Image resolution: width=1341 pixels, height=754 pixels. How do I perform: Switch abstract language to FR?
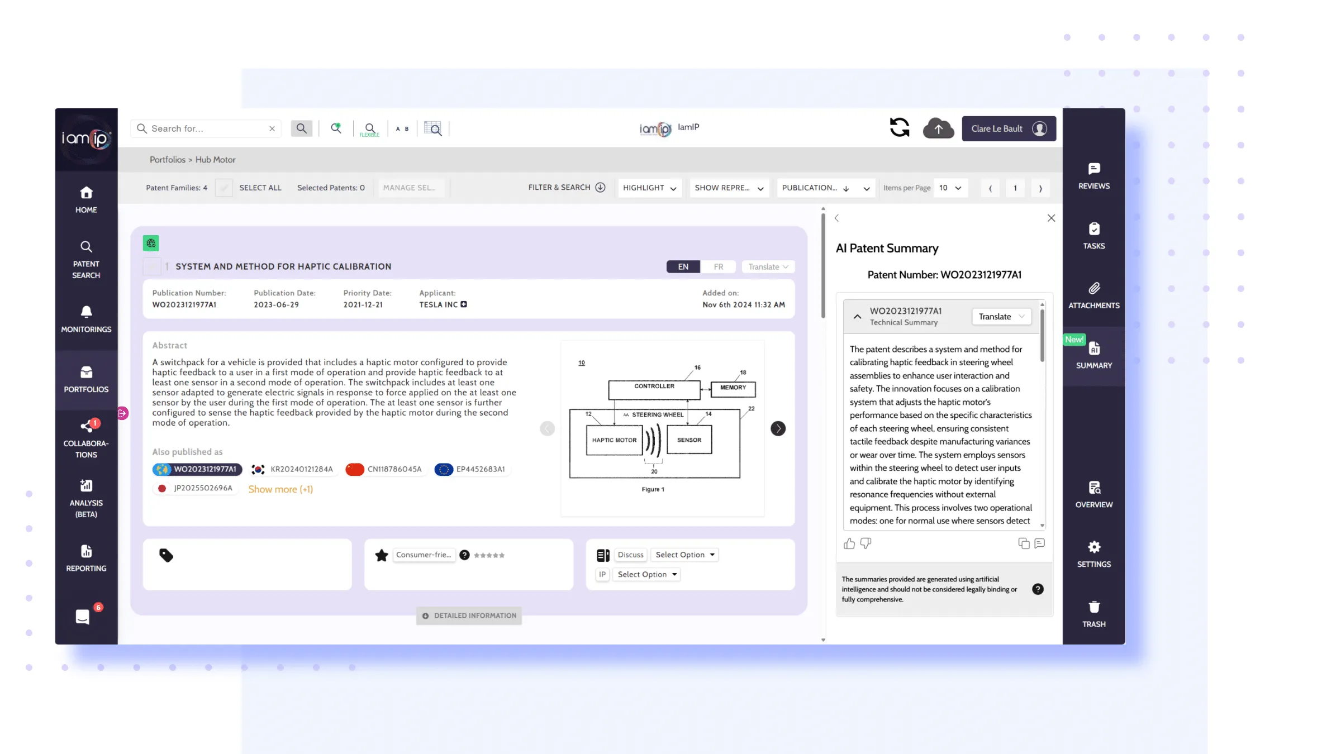(x=718, y=266)
